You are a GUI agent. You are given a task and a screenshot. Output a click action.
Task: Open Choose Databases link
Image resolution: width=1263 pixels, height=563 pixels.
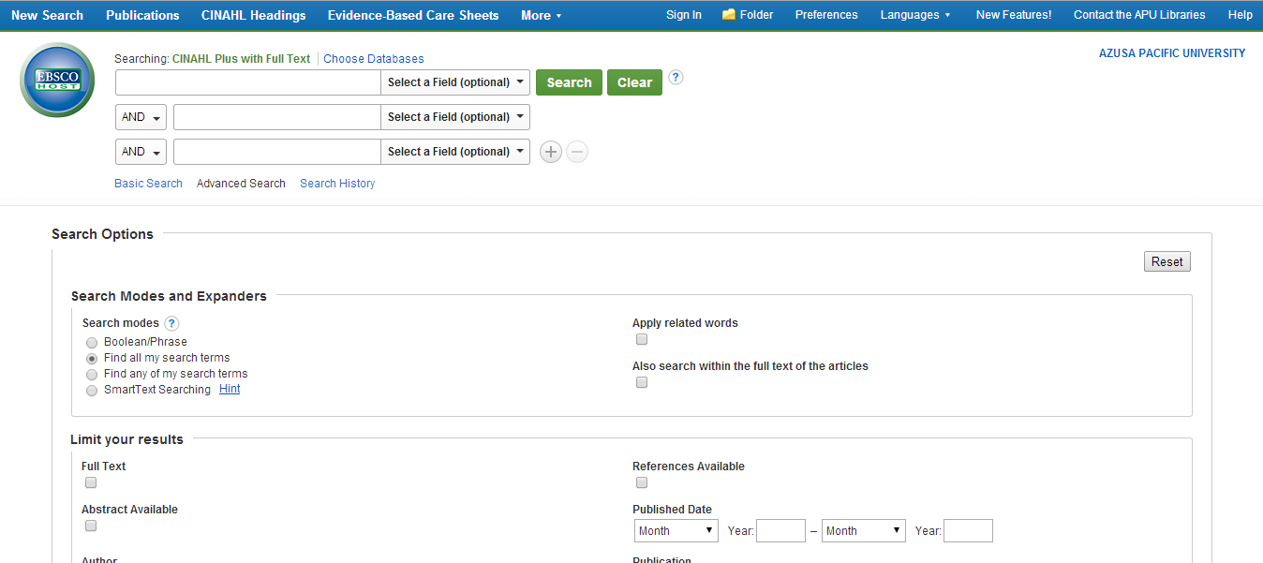pos(374,59)
